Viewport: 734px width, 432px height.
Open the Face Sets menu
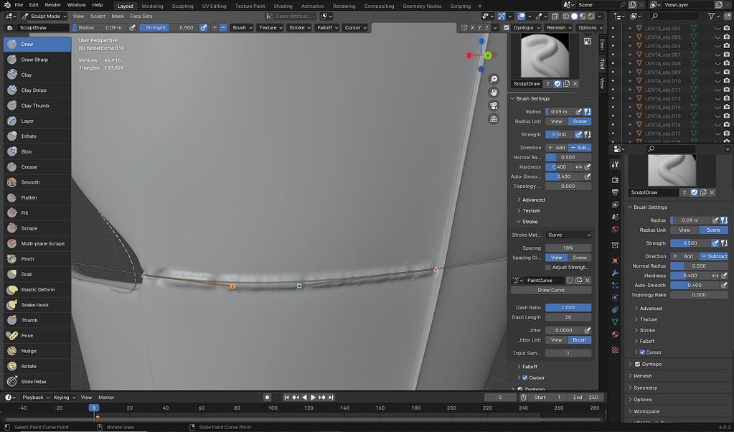coord(141,16)
